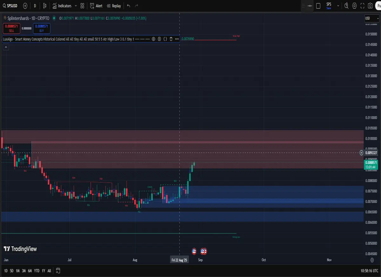
Task: Open the go to date calendar icon
Action: [58, 271]
